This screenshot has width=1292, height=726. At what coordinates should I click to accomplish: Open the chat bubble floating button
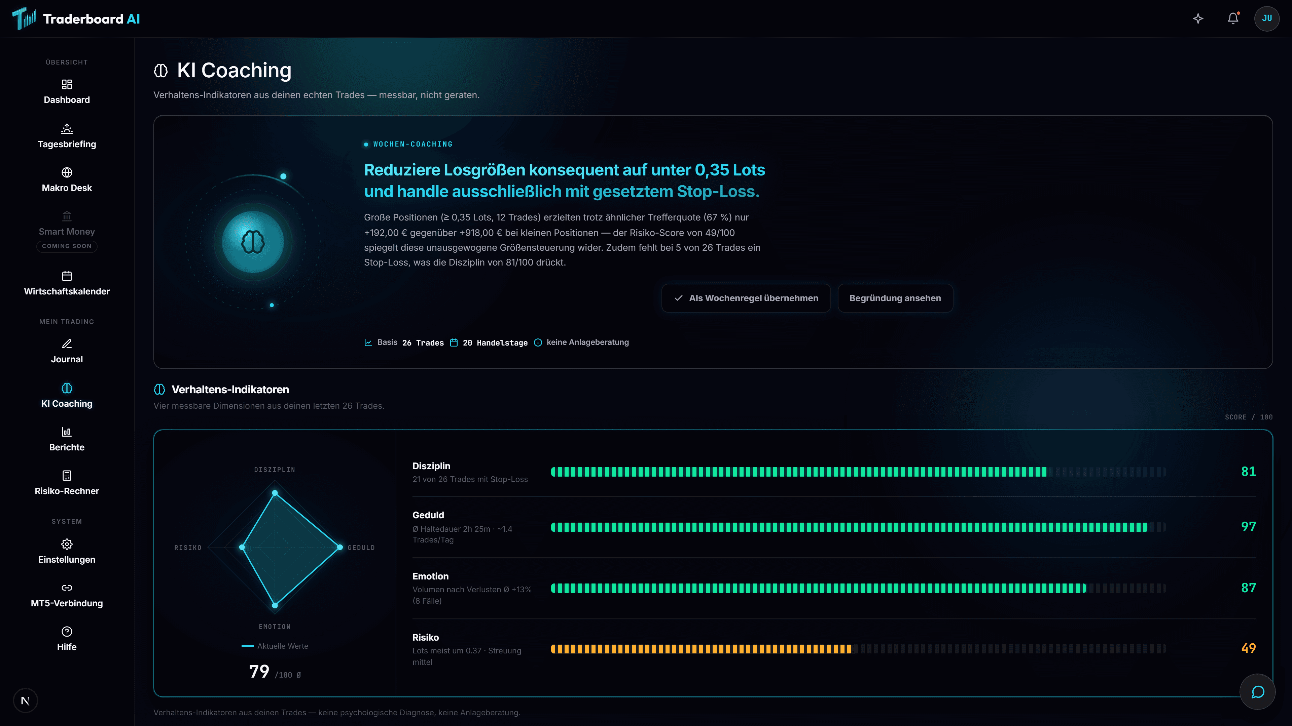point(1257,692)
